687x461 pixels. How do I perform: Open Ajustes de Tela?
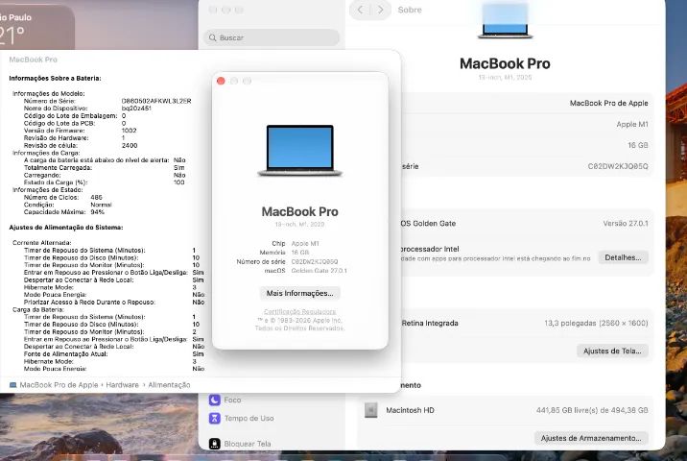coord(612,351)
